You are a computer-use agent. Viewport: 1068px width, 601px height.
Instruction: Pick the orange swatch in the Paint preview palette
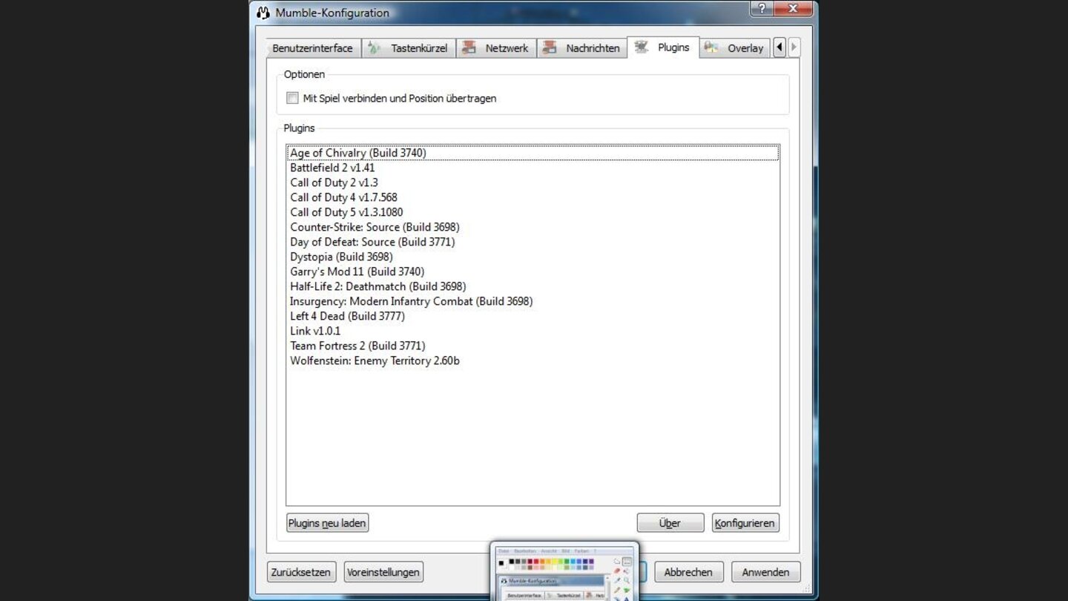click(543, 562)
